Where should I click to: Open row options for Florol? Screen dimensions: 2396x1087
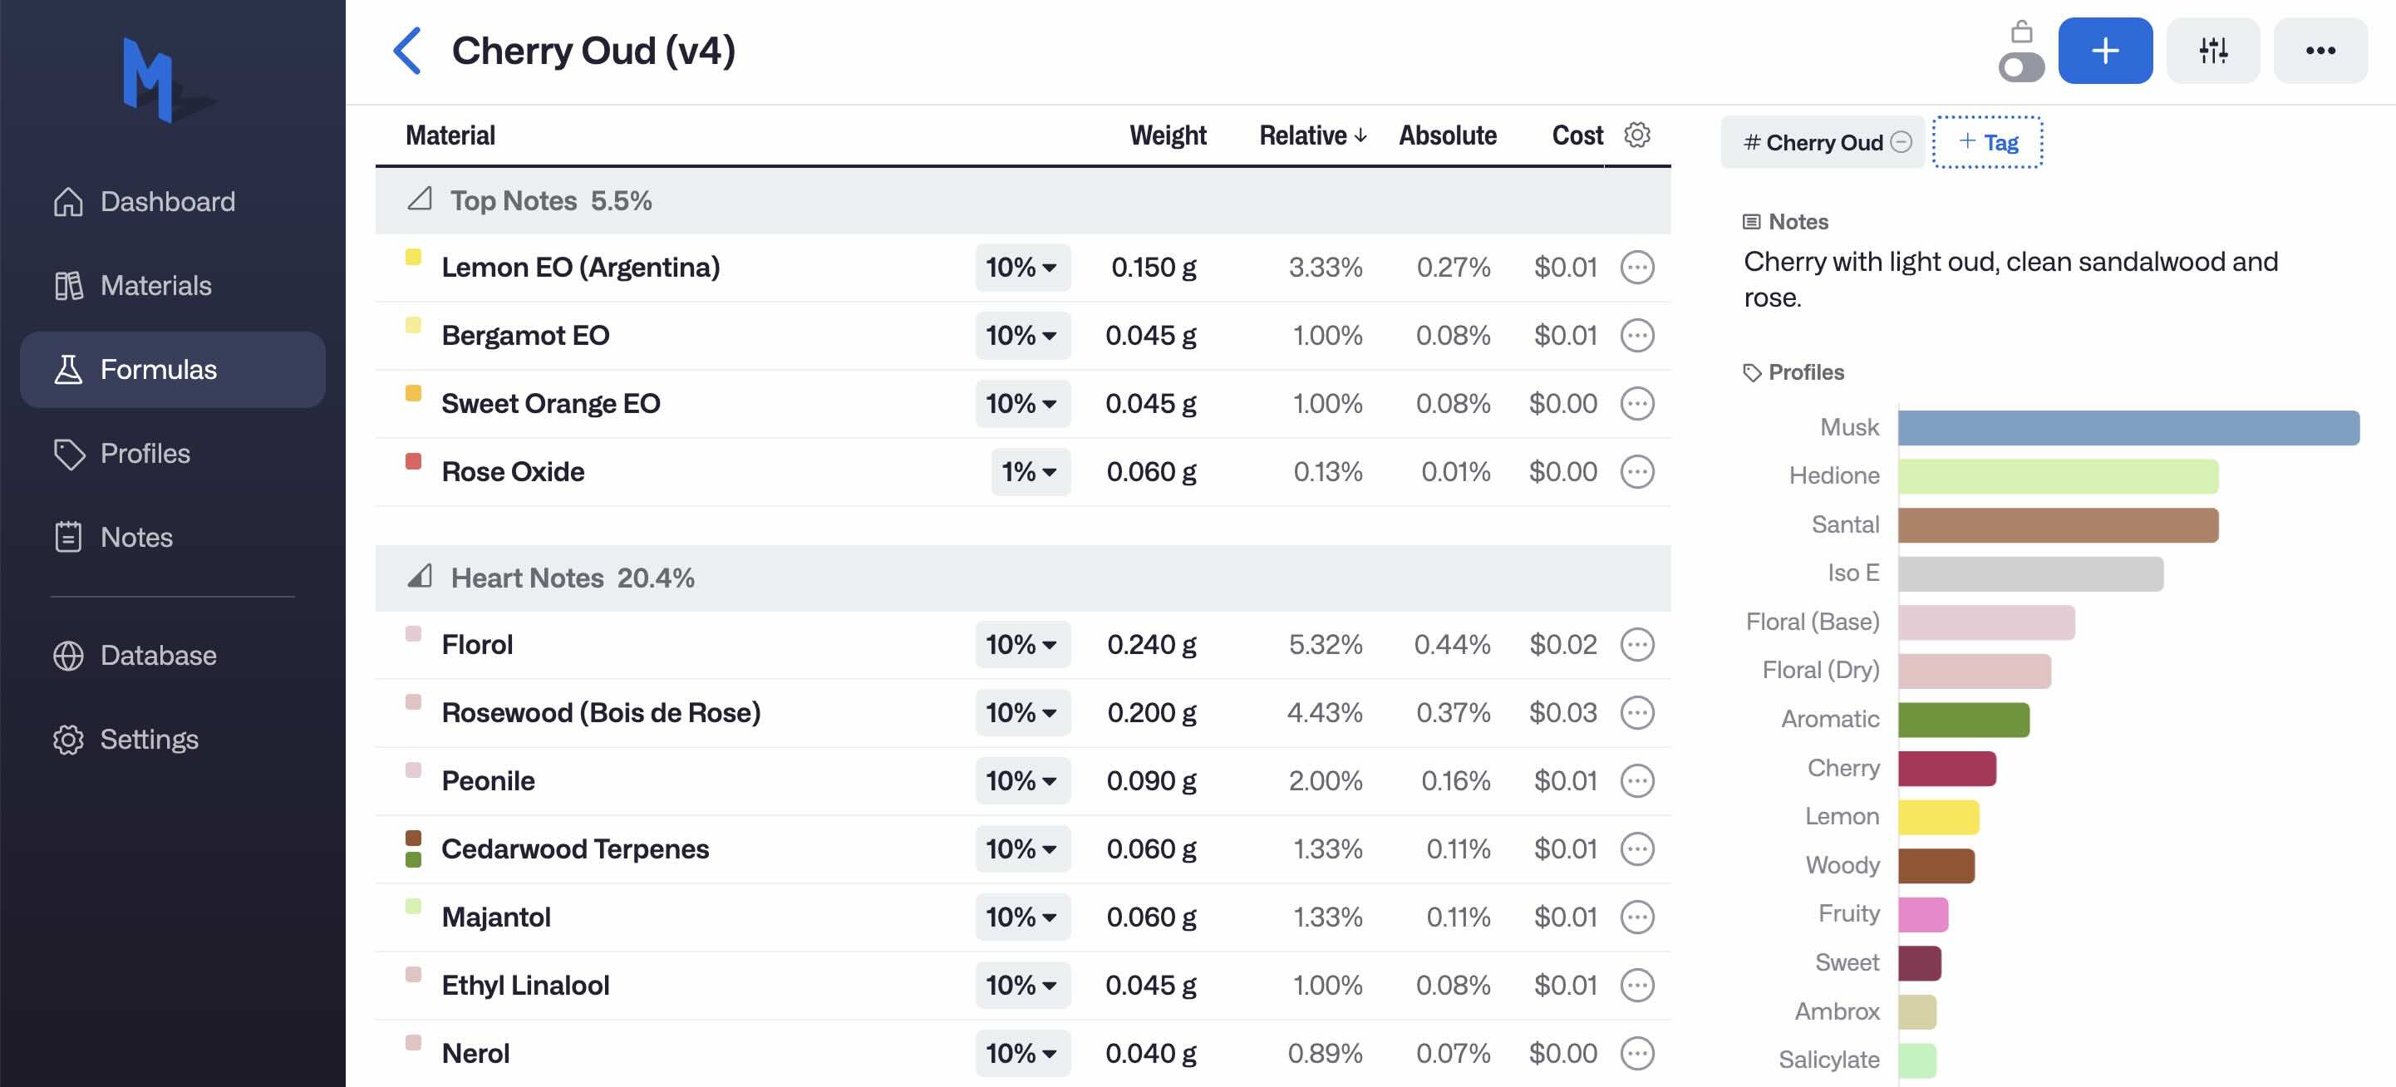1637,644
